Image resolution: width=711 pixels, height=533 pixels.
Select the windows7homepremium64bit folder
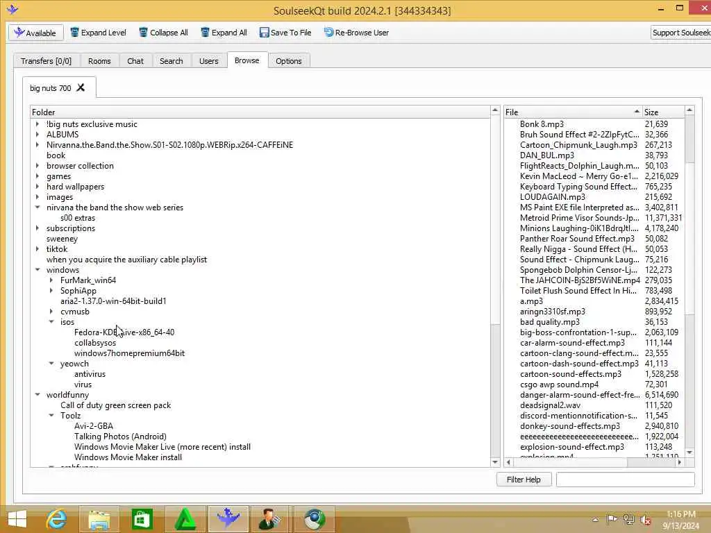pyautogui.click(x=130, y=353)
